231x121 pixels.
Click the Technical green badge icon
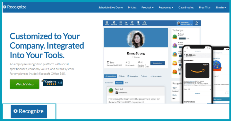(175, 37)
